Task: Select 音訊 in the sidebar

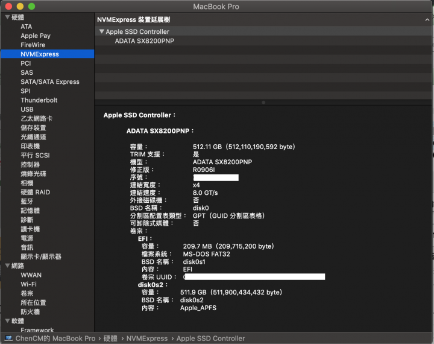Action: pos(27,247)
